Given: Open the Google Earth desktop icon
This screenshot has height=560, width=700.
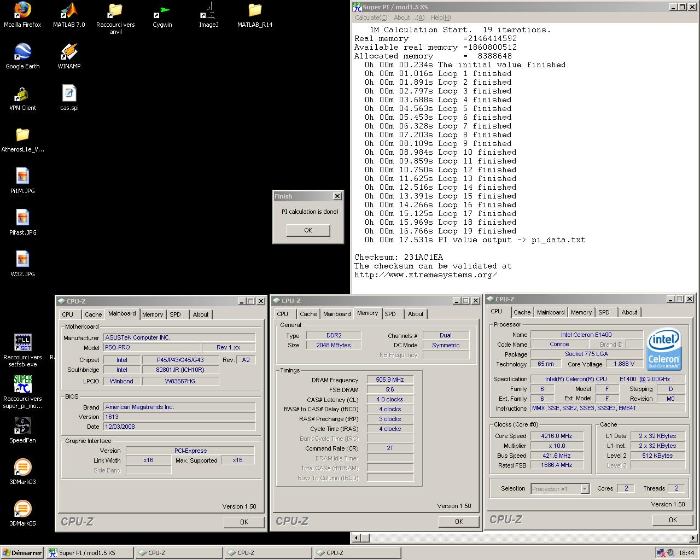Looking at the screenshot, I should [x=22, y=56].
